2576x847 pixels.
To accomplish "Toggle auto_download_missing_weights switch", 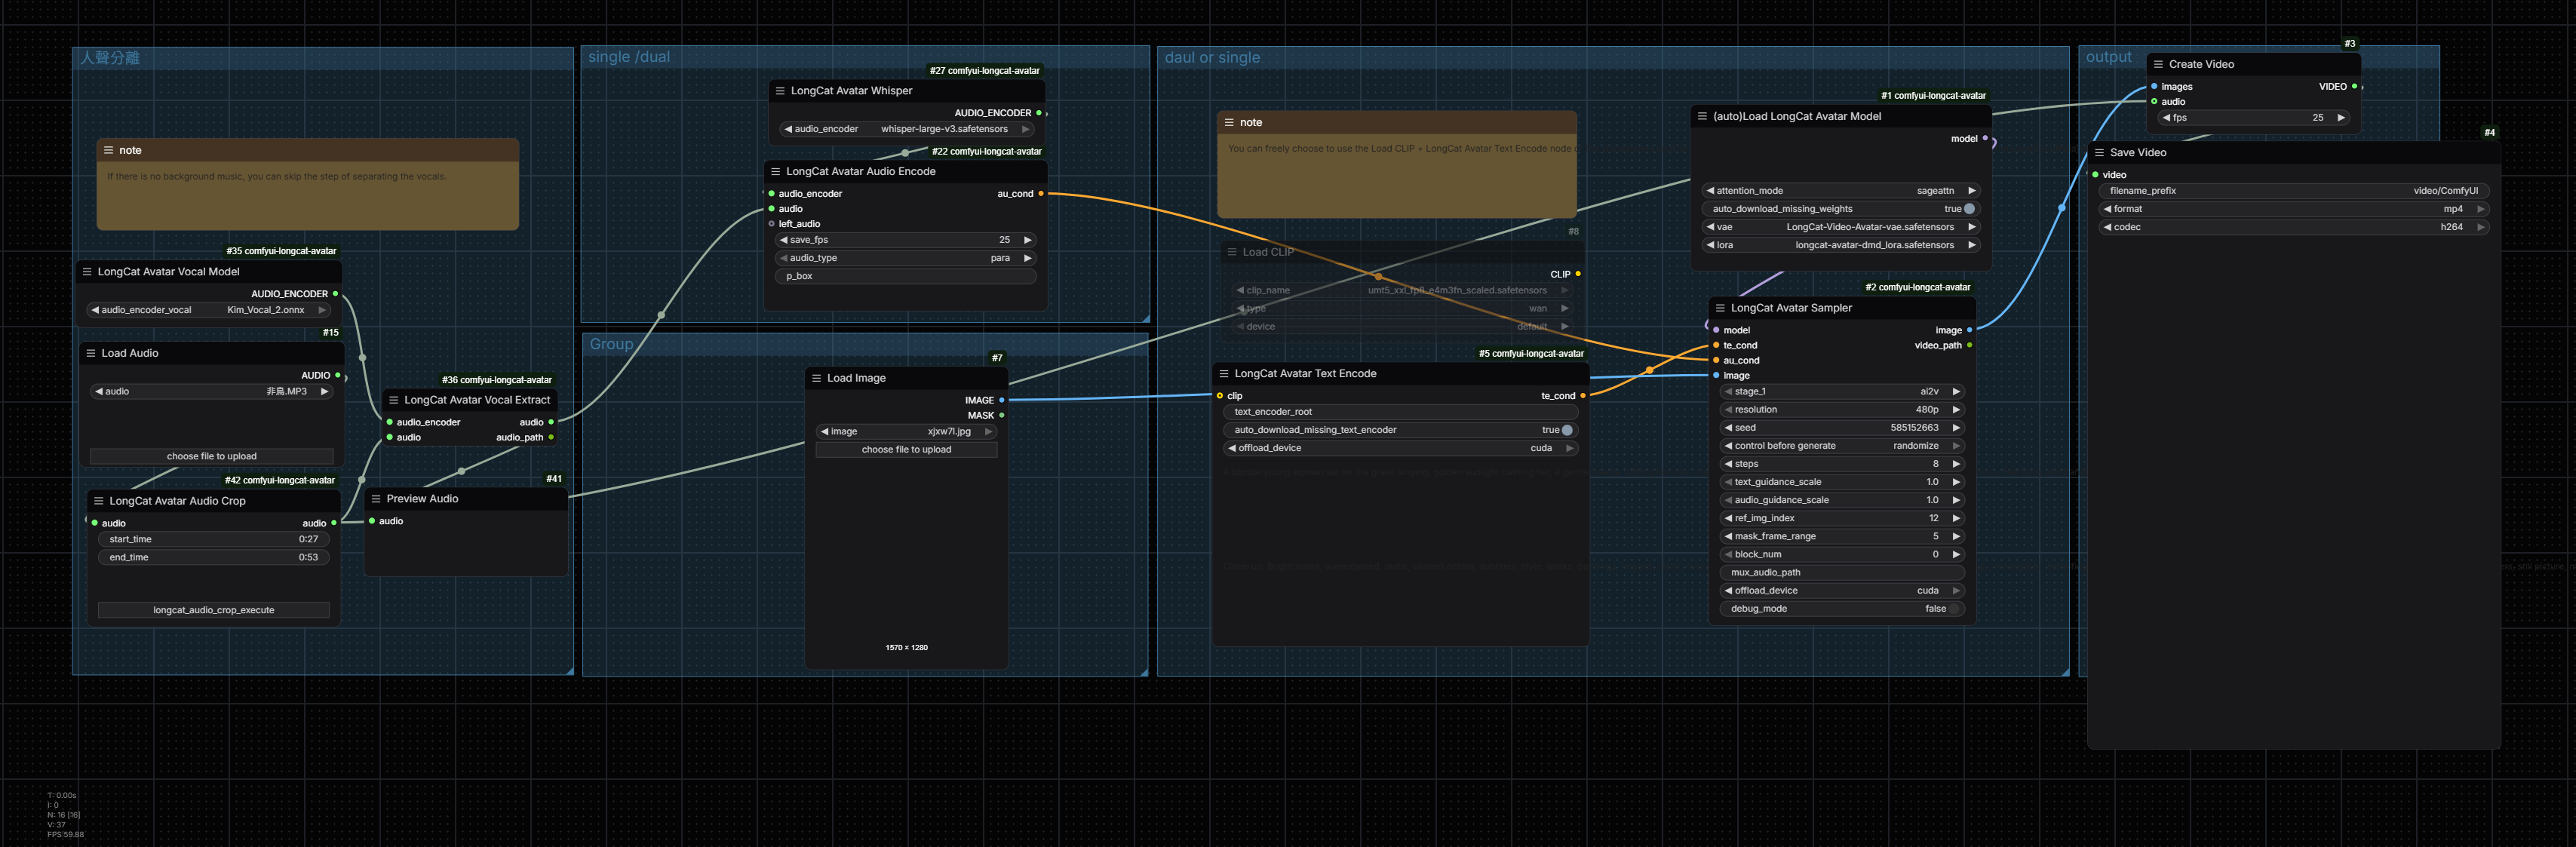I will point(1969,209).
